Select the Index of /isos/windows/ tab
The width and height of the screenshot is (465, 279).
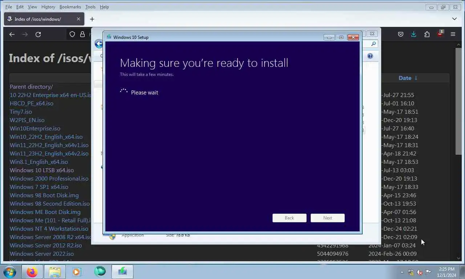point(44,19)
